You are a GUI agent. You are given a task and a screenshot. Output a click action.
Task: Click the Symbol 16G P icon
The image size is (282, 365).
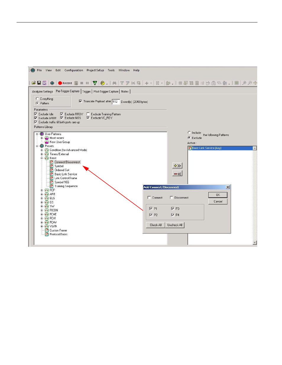click(51, 182)
